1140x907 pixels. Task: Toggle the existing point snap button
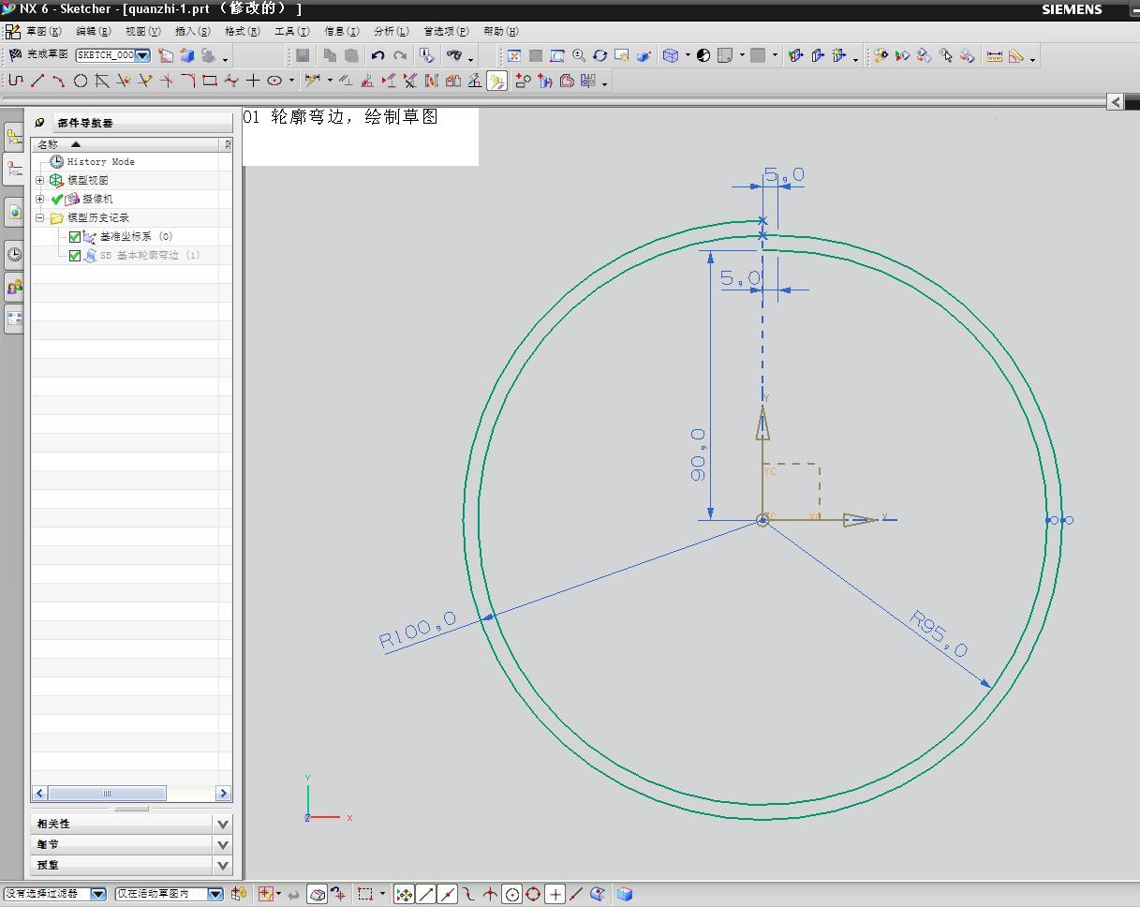pos(555,895)
